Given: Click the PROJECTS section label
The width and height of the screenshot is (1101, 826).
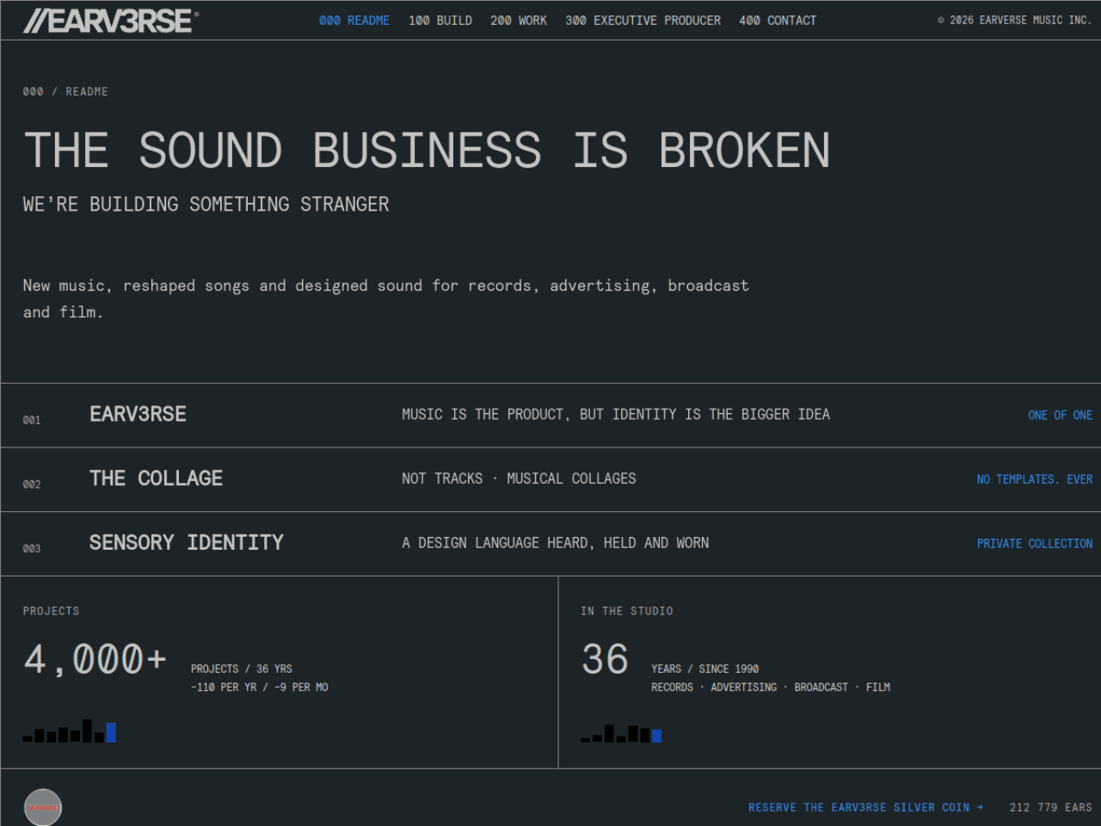Looking at the screenshot, I should pos(51,611).
